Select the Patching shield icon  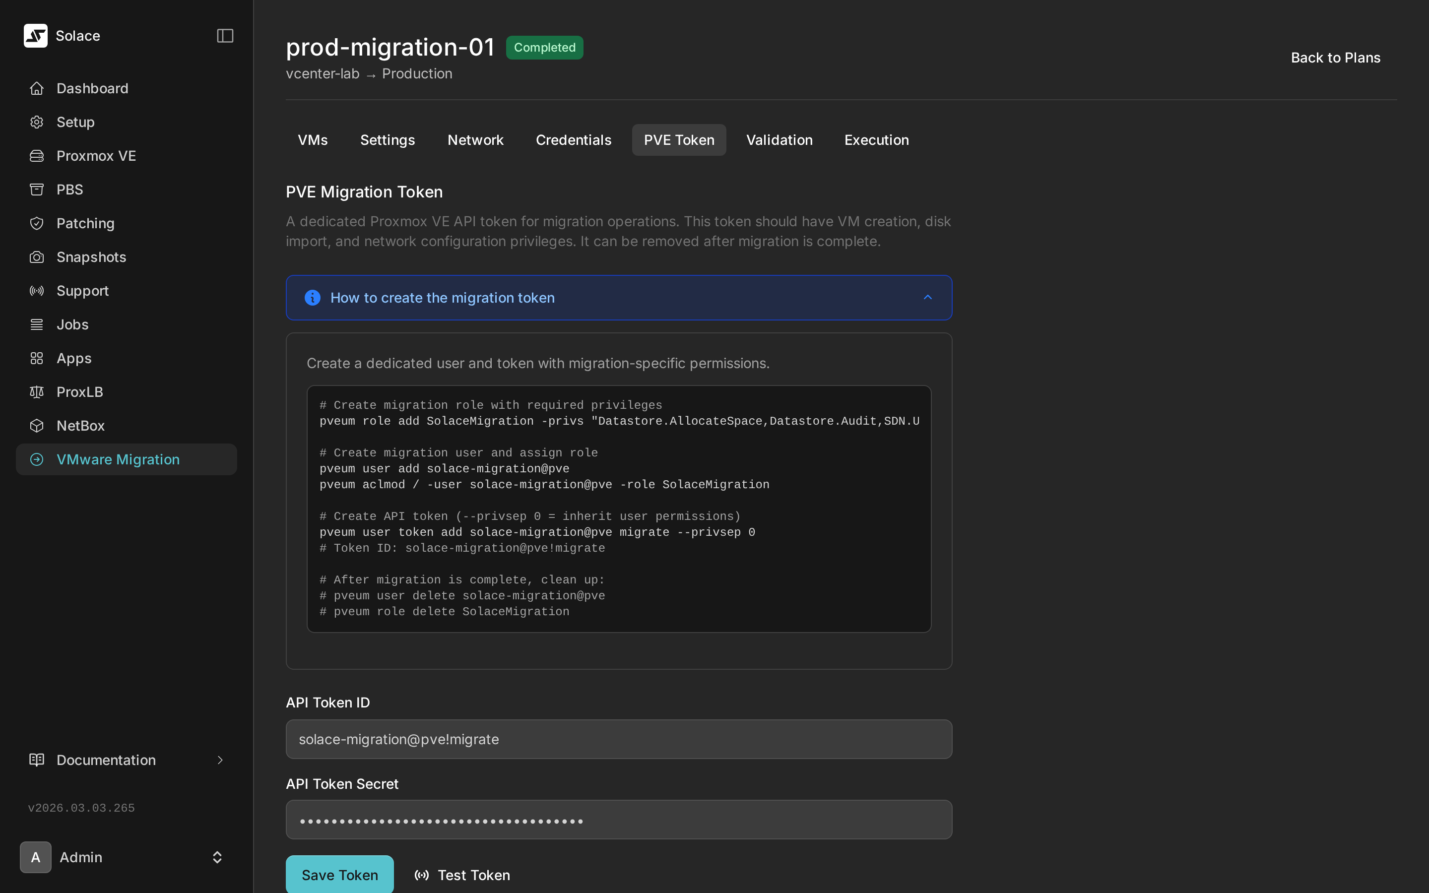point(36,223)
